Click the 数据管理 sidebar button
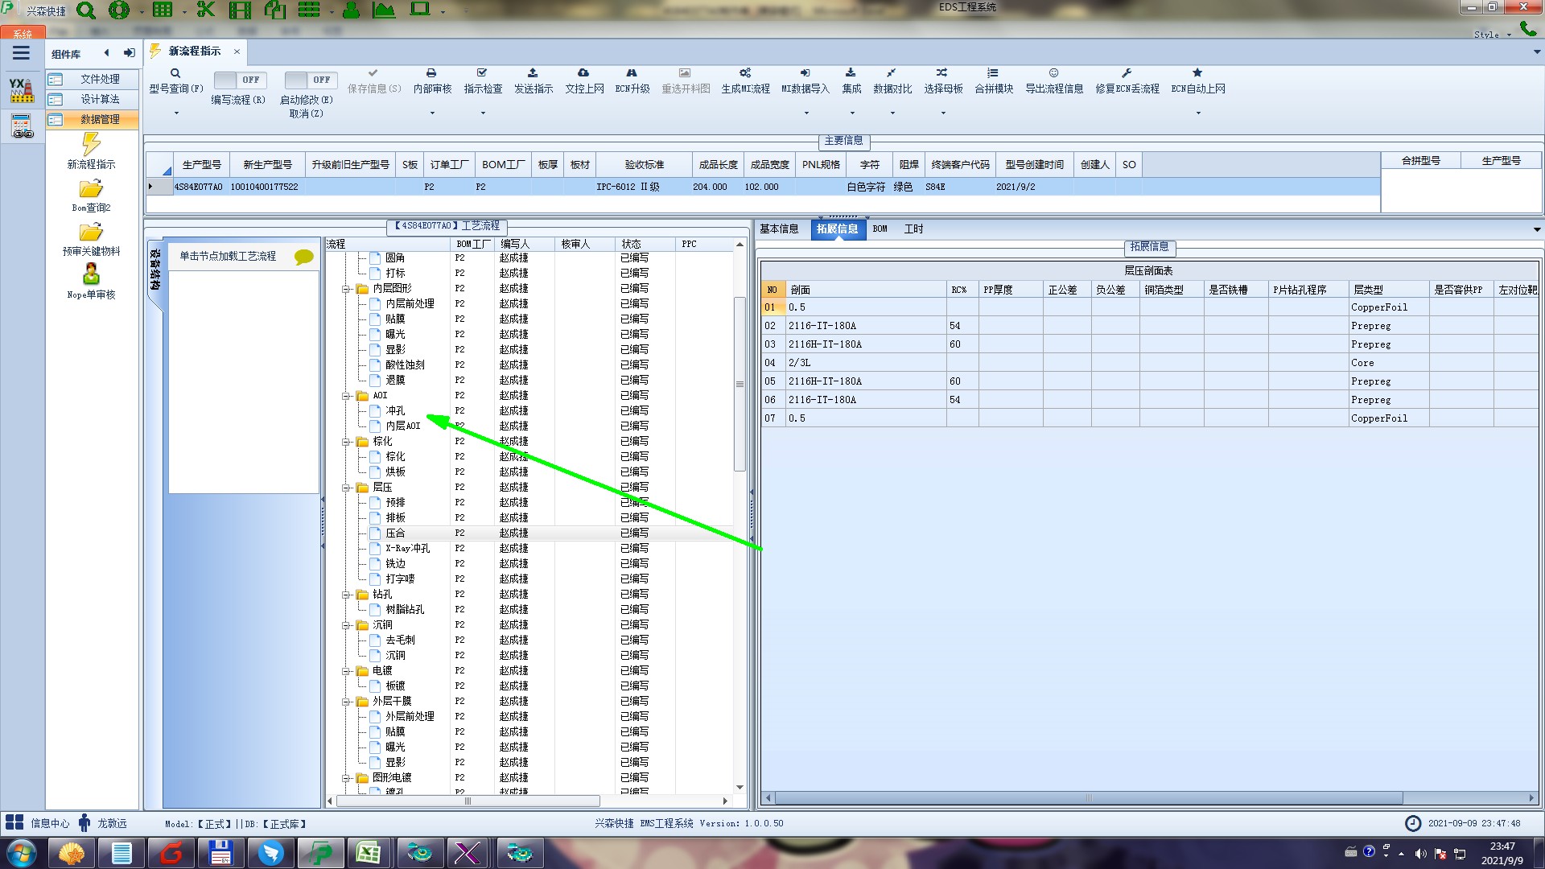Image resolution: width=1545 pixels, height=869 pixels. pos(92,119)
